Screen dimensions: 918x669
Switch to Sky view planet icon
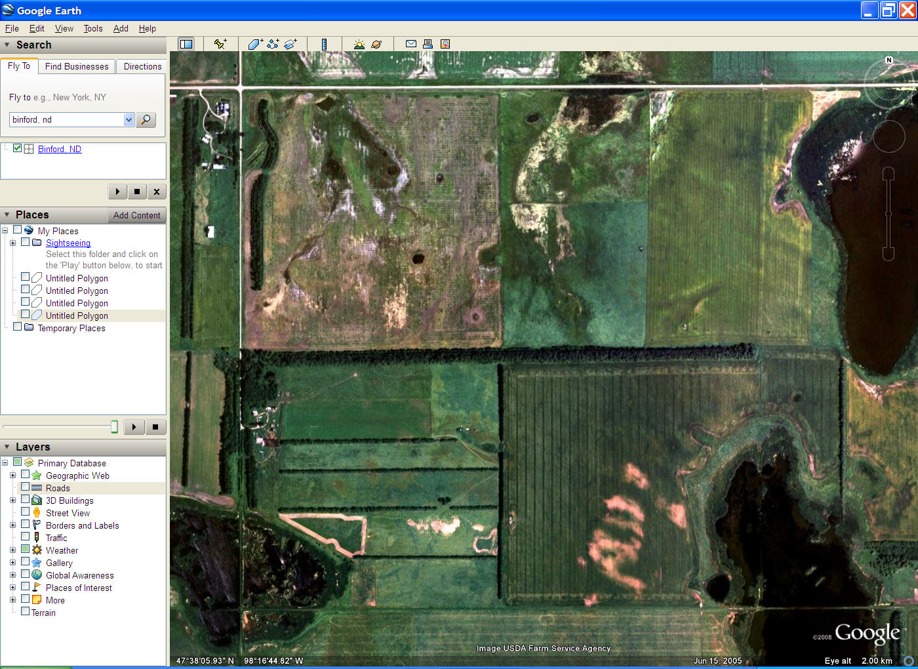point(376,44)
